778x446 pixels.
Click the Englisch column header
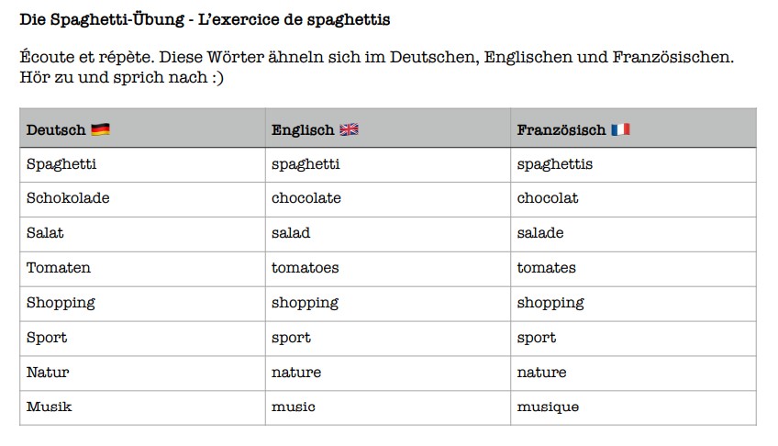click(303, 130)
